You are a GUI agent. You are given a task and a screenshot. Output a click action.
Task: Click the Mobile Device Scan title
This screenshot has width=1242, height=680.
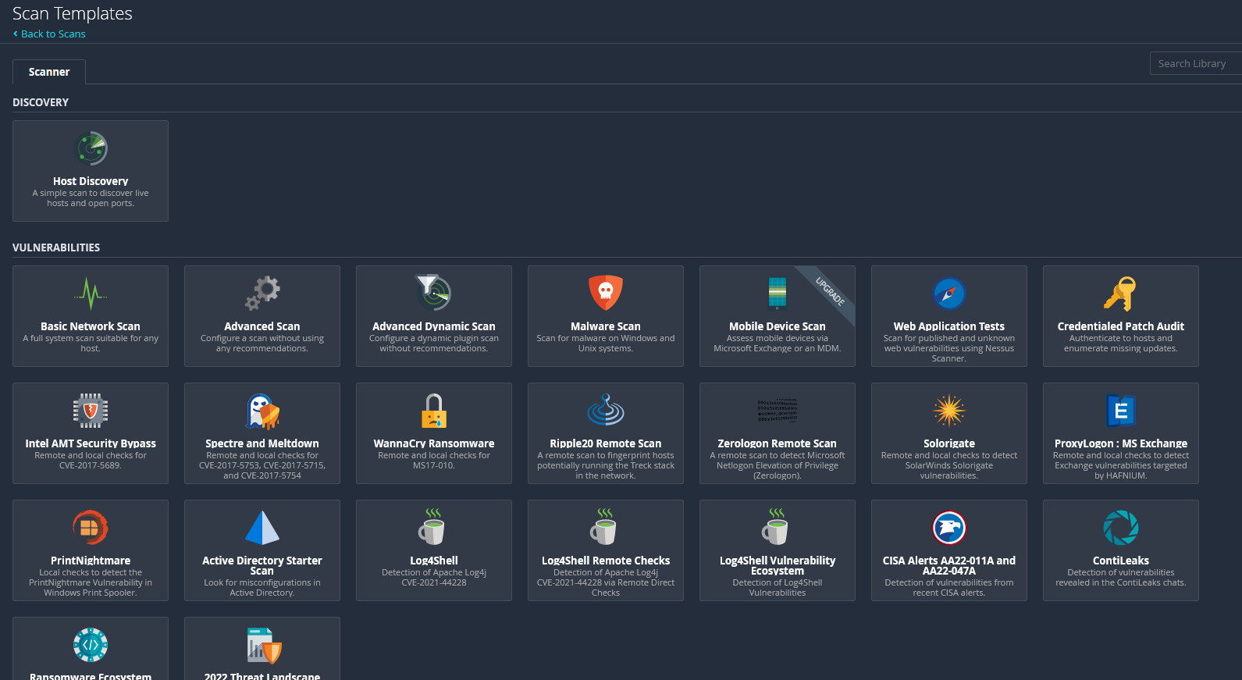[x=778, y=326]
